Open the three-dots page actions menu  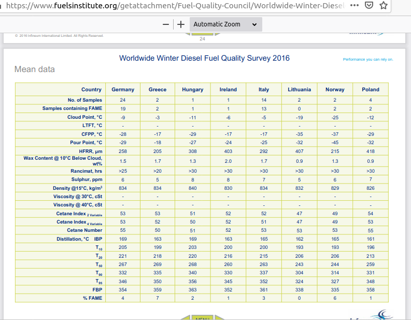click(x=355, y=5)
